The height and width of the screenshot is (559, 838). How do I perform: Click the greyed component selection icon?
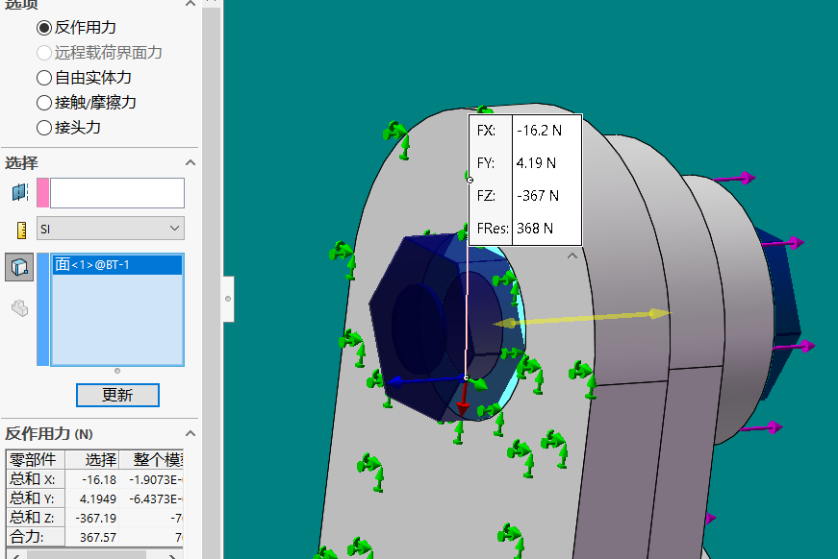(x=20, y=308)
